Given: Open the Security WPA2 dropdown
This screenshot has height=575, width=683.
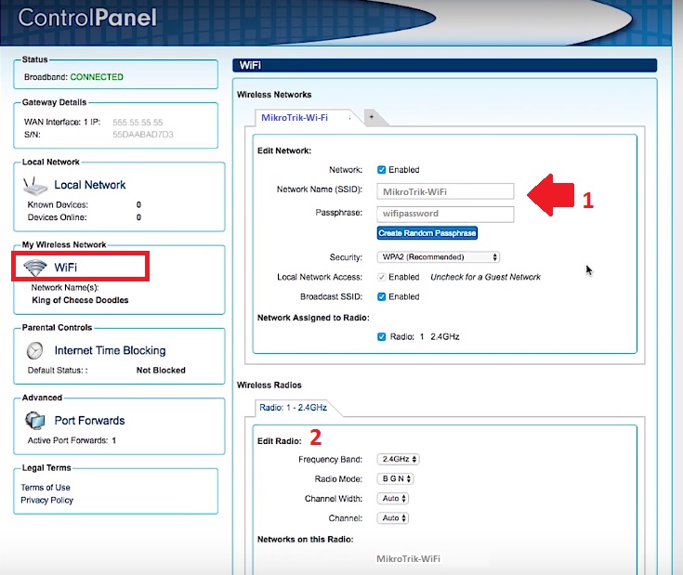Looking at the screenshot, I should 439,257.
